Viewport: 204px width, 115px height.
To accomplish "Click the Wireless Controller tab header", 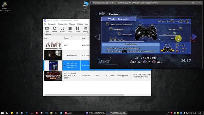I will pos(119,19).
